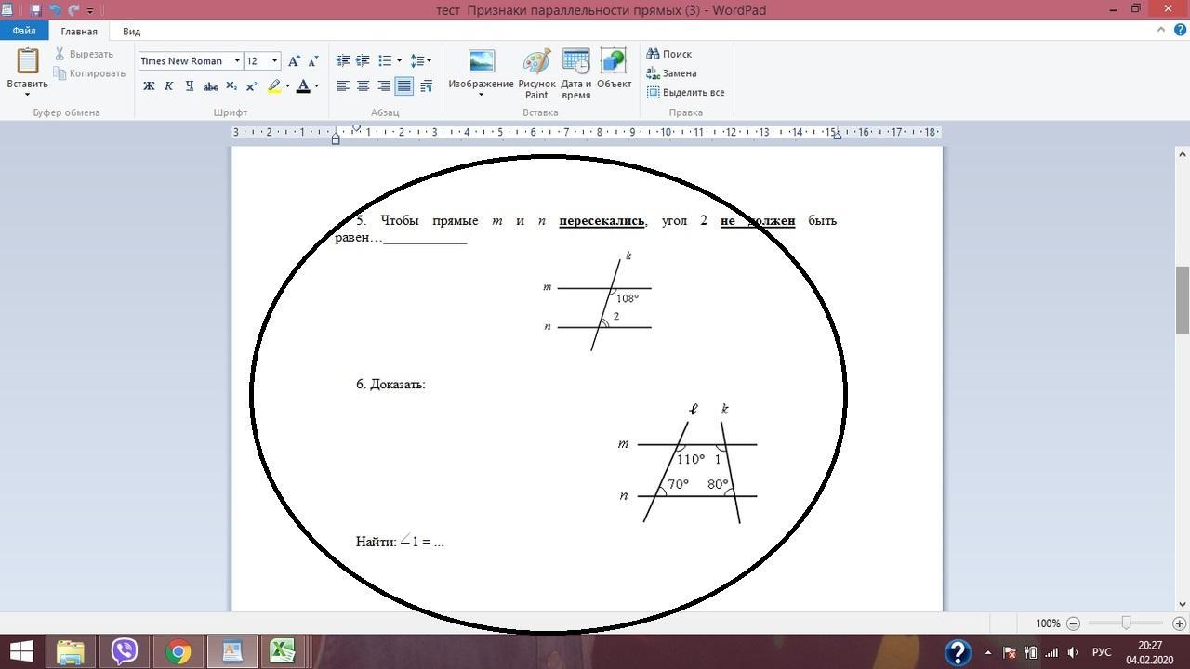
Task: Toggle italic (К) formatting
Action: [x=168, y=86]
